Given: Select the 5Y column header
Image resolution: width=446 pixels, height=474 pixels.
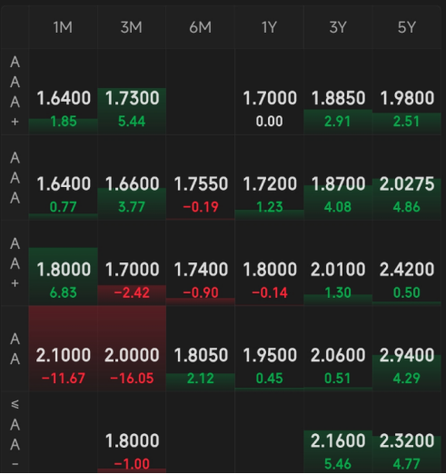Looking at the screenshot, I should (x=407, y=27).
